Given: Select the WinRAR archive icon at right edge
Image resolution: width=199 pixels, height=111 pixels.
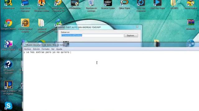Looking at the screenshot, I should 191,25.
